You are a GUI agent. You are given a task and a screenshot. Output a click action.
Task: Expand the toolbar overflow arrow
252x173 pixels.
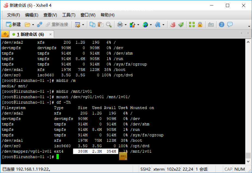249,26
